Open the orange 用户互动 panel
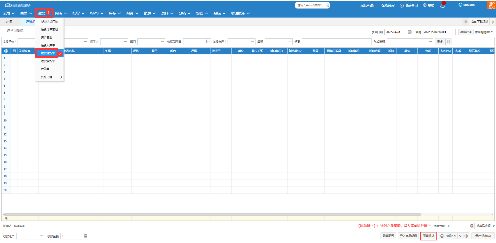 491,5
